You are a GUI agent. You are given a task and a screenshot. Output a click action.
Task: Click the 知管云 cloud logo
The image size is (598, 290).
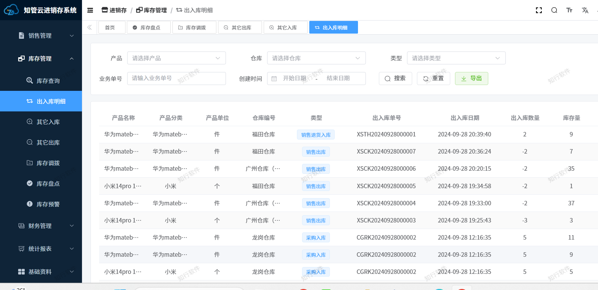[x=11, y=10]
